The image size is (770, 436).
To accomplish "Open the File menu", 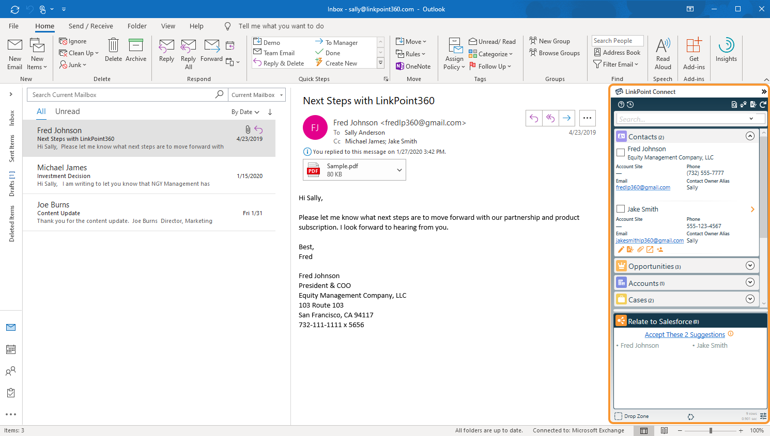I will [14, 26].
